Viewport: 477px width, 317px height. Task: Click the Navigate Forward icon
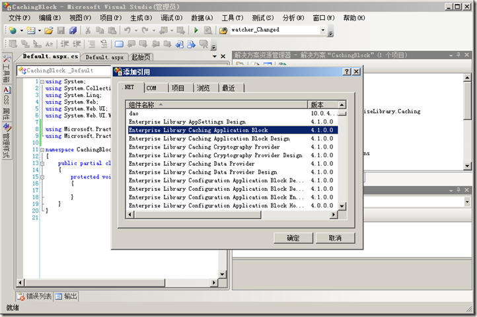tap(181, 30)
